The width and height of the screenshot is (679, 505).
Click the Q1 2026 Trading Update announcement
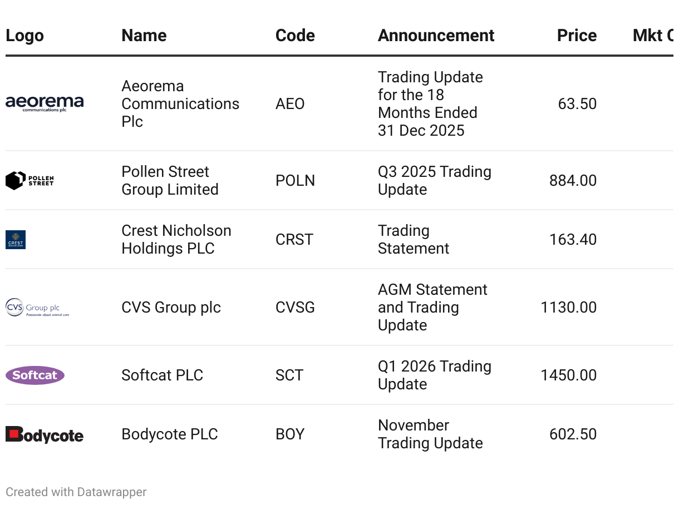point(434,375)
